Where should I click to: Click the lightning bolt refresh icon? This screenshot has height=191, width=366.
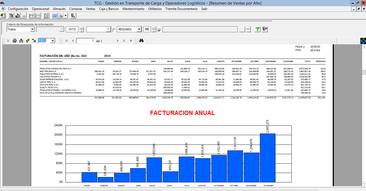[28, 41]
